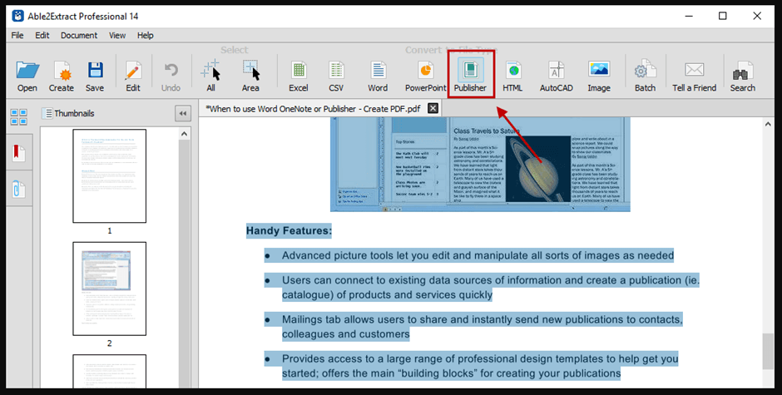Collapse the Thumbnails side panel
Screen dimensions: 782x395
[x=183, y=113]
